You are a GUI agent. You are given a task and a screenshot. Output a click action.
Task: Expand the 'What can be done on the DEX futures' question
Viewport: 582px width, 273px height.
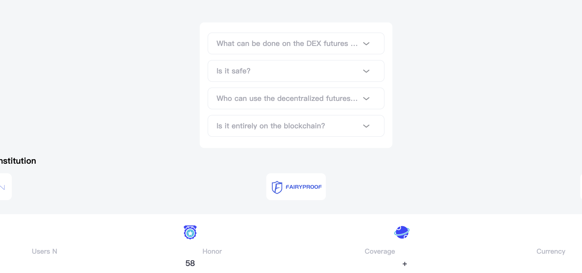tap(296, 43)
